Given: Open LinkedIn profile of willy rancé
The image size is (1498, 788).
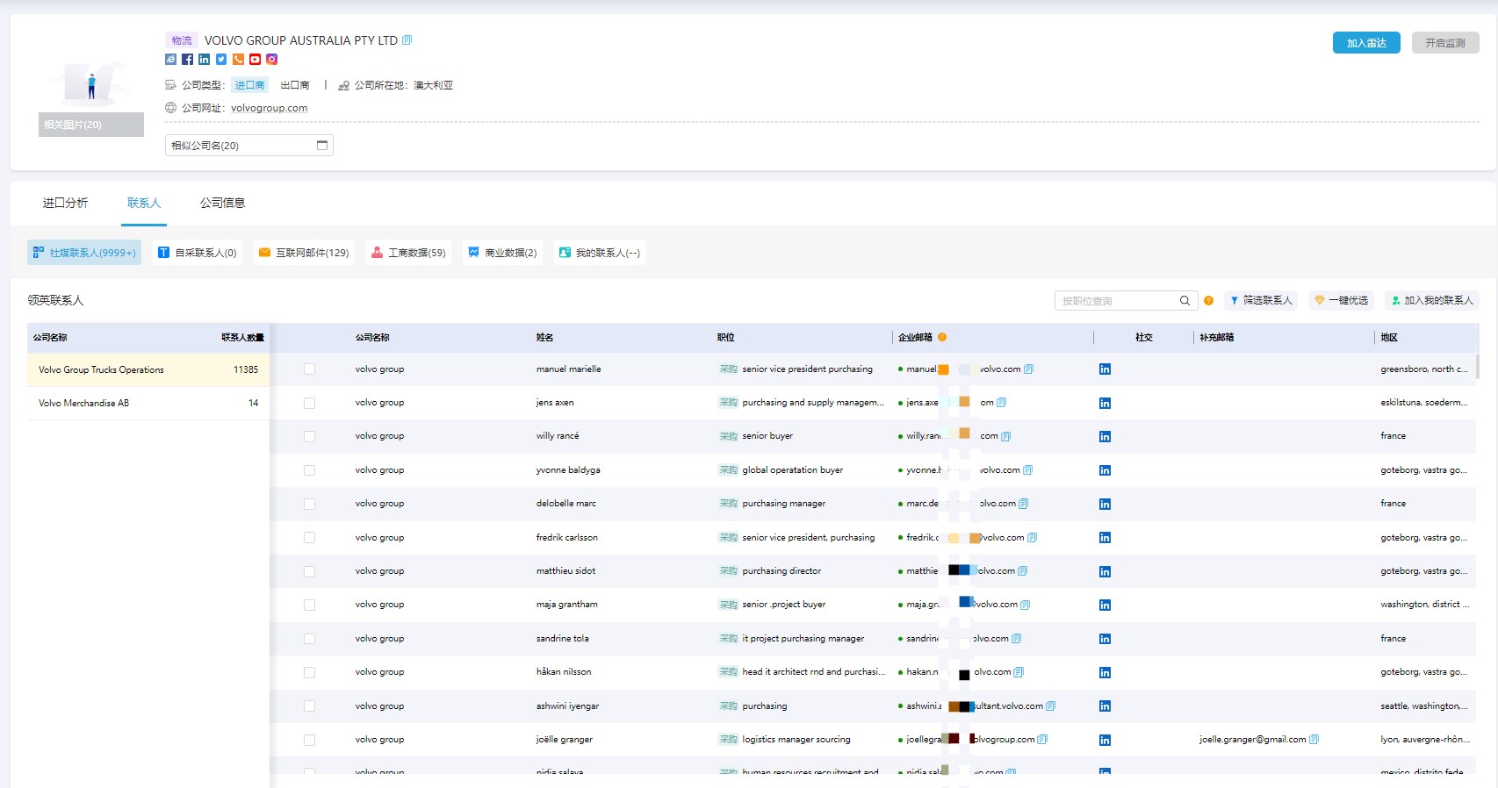Looking at the screenshot, I should (x=1105, y=437).
